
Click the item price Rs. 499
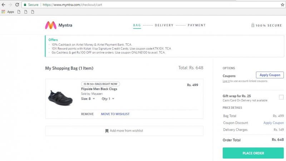tap(192, 85)
